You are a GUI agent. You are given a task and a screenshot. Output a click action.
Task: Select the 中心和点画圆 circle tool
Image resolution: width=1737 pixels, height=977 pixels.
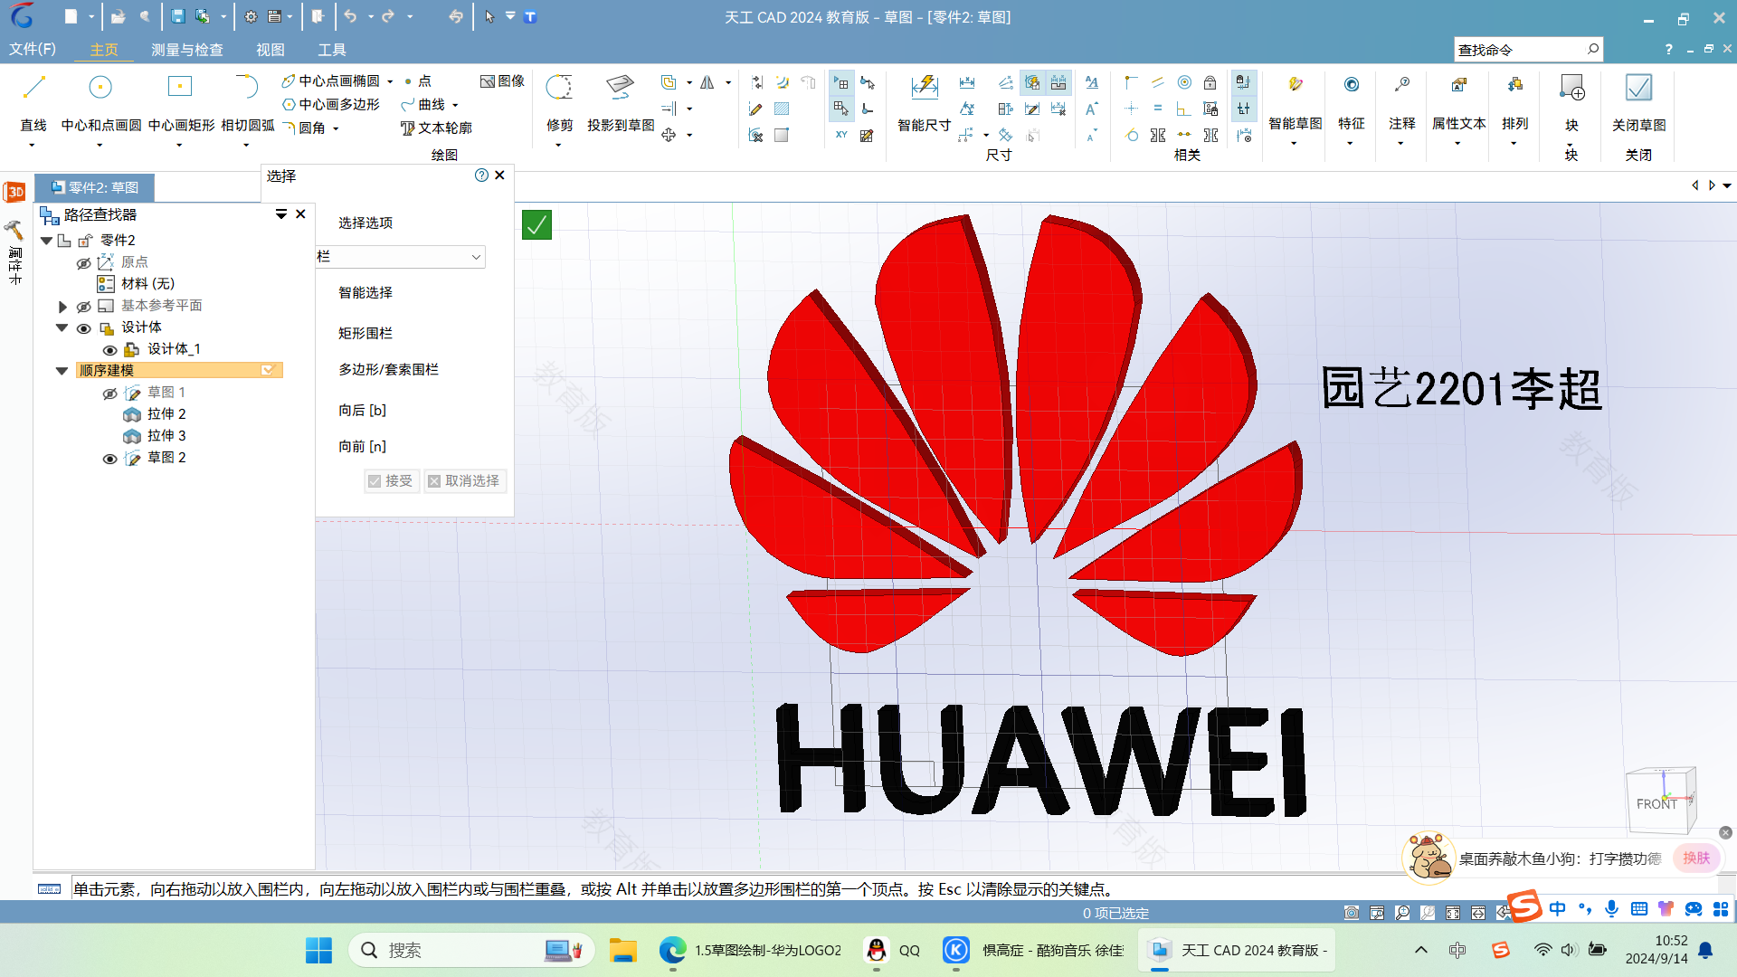coord(100,88)
